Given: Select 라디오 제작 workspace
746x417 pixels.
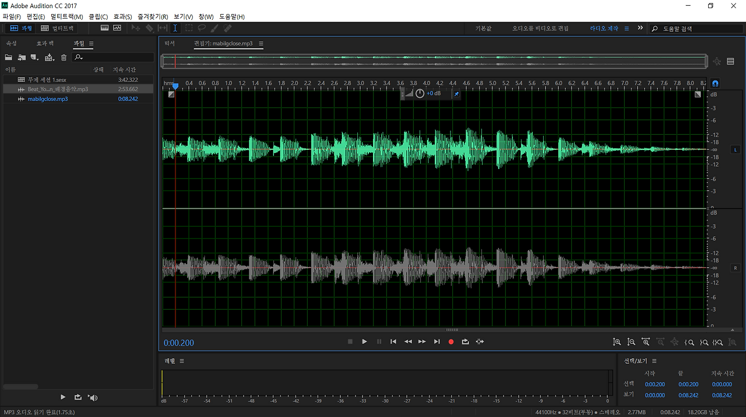Looking at the screenshot, I should click(604, 28).
